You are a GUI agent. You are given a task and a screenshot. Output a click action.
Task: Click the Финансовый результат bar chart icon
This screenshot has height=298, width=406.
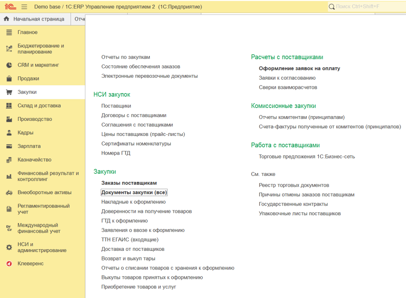[9, 176]
